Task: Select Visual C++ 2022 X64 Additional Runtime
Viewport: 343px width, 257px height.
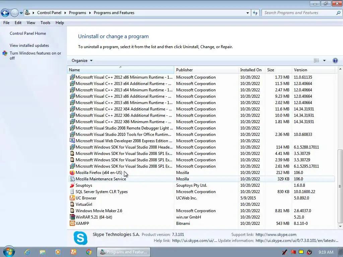Action: pyautogui.click(x=201, y=109)
